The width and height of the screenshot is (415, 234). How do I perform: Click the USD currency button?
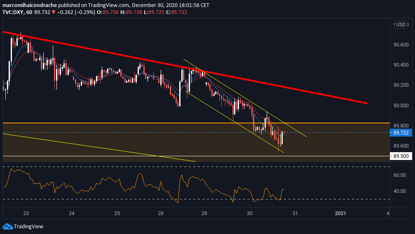(401, 25)
